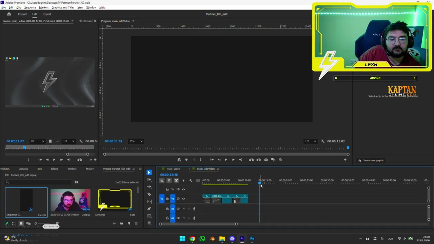The width and height of the screenshot is (434, 244).
Task: Play the Program monitor
Action: [x=226, y=160]
